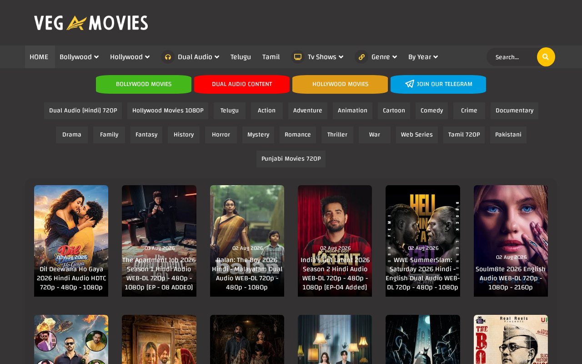Click the WWE SummerSlam title text
This screenshot has width=582, height=364.
[423, 273]
